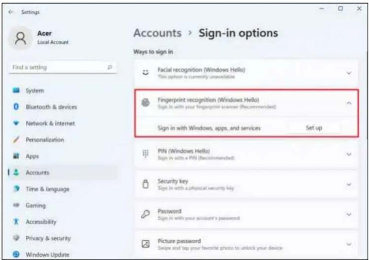The width and height of the screenshot is (369, 260).
Task: Expand the Password sign-in option
Action: coord(246,214)
